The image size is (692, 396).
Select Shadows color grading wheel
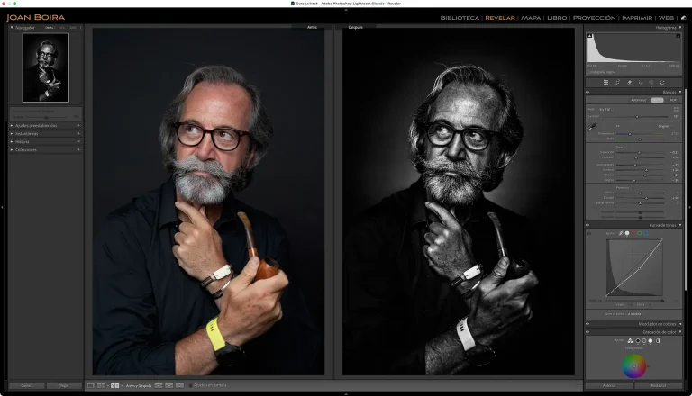click(x=638, y=340)
